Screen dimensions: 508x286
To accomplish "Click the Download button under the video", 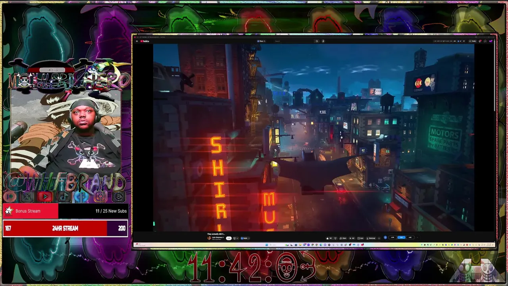I will (371, 238).
